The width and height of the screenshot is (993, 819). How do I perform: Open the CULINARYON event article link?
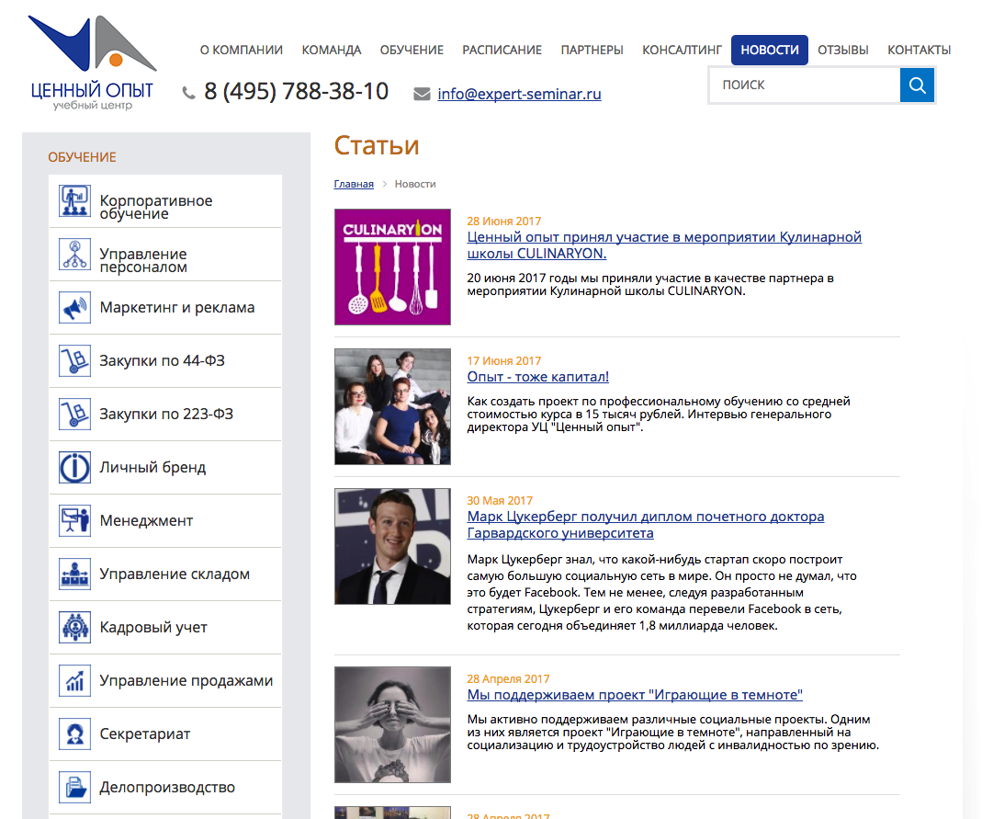[x=664, y=245]
